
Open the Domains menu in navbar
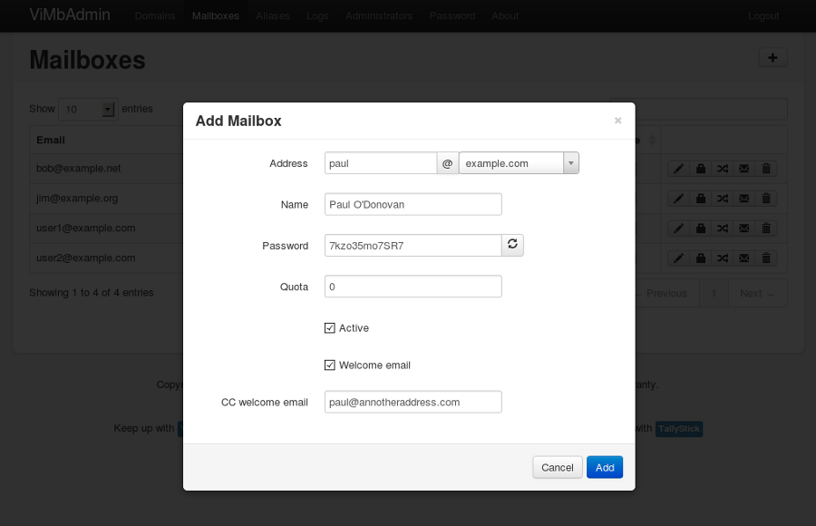point(155,15)
